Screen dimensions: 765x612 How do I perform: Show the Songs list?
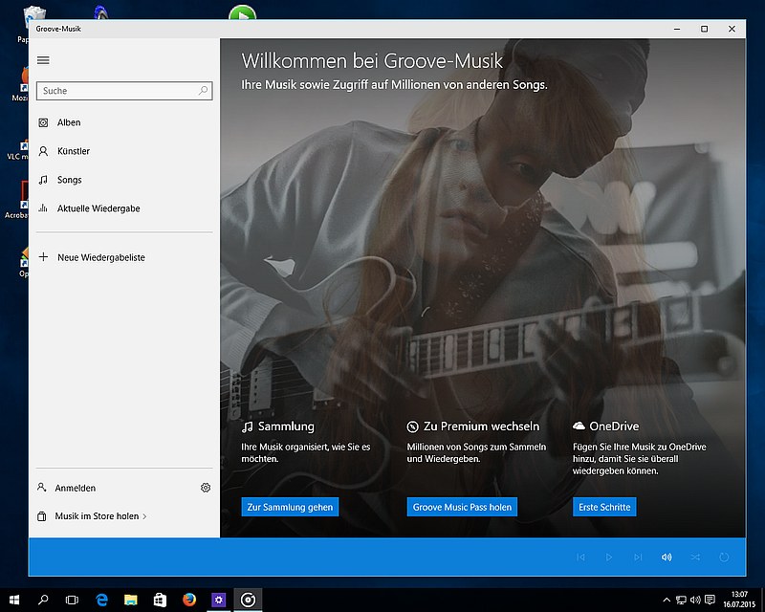(x=124, y=180)
